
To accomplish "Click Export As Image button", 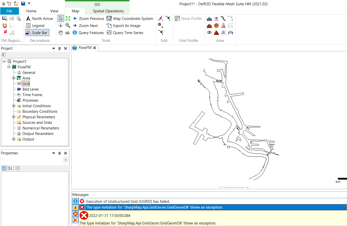I will tap(123, 26).
